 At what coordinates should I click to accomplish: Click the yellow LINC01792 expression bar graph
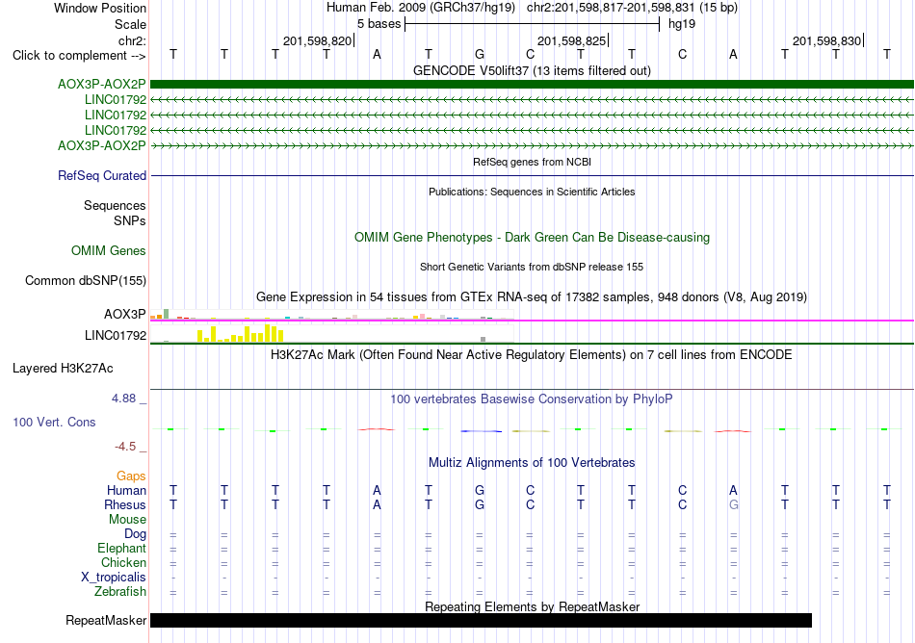click(241, 333)
